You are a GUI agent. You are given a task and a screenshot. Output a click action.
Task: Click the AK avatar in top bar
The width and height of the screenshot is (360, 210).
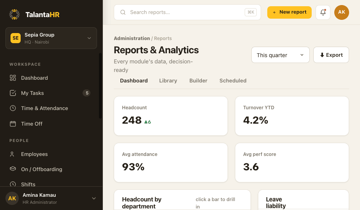tap(342, 12)
